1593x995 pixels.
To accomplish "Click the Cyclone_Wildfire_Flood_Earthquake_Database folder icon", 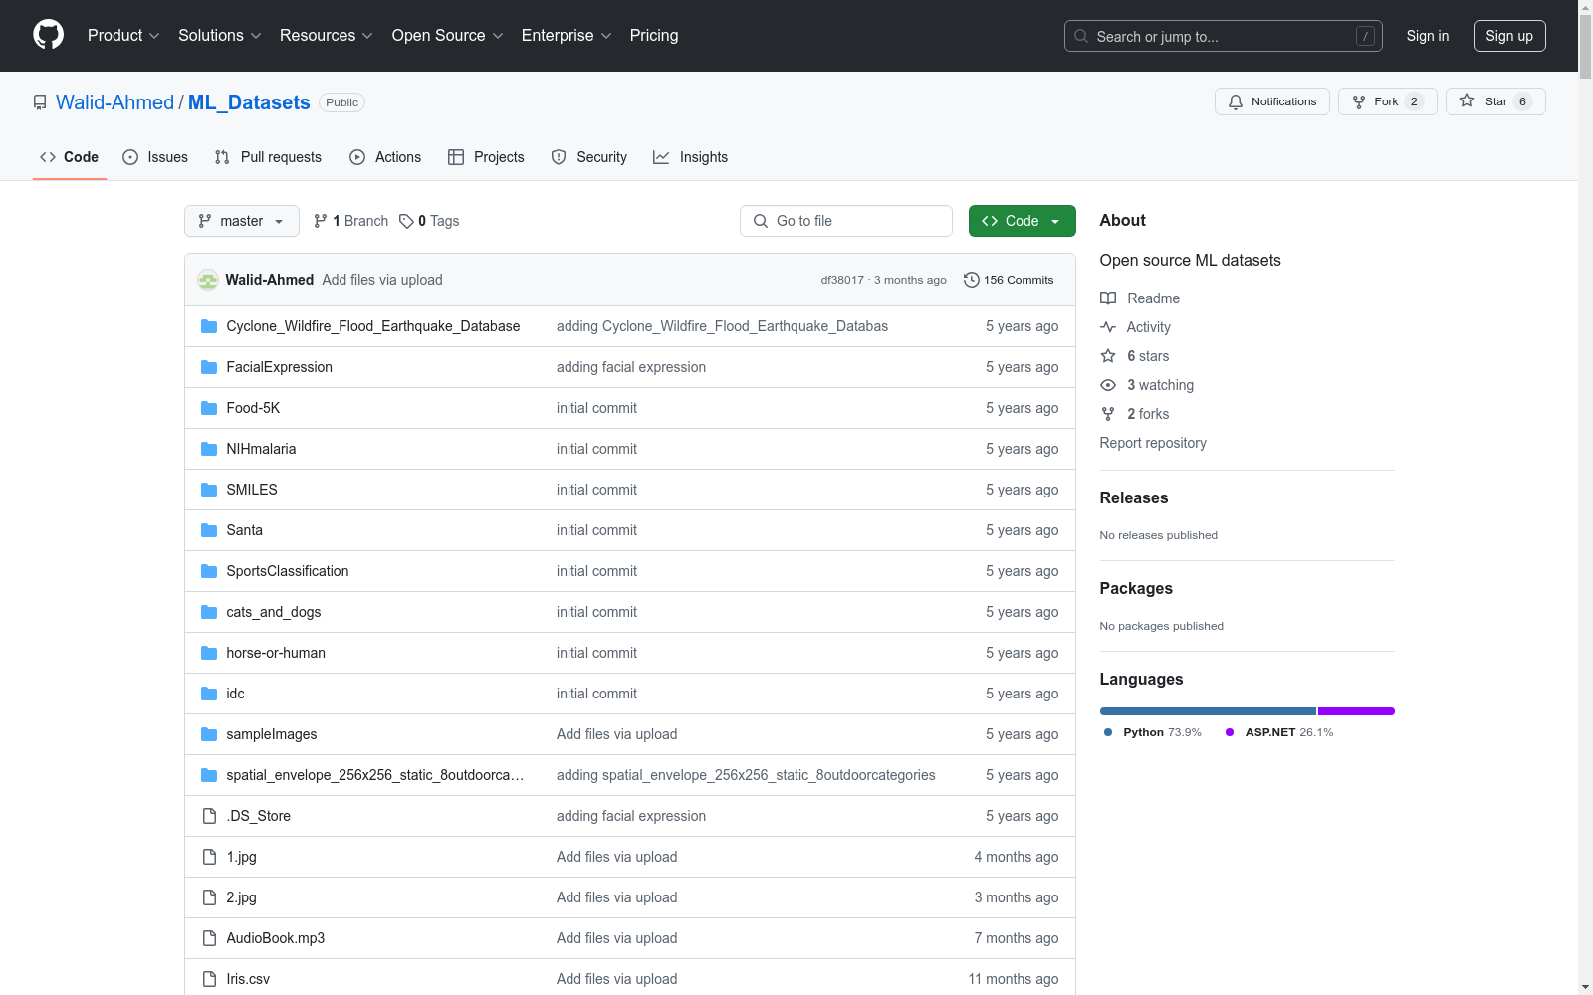I will coord(209,326).
